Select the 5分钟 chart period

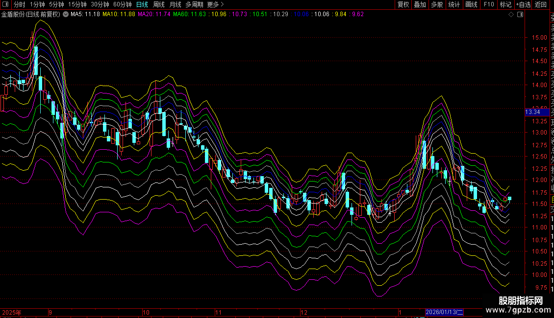coord(56,4)
